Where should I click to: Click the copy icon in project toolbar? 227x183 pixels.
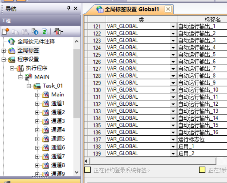(x=14, y=31)
